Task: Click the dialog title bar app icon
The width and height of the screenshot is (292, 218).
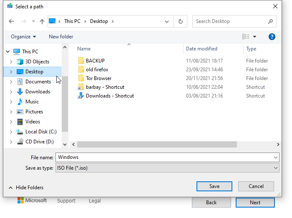Action: point(10,6)
